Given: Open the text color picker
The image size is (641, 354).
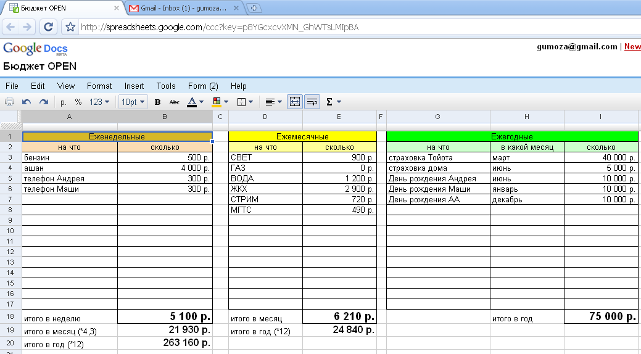Looking at the screenshot, I should [x=195, y=102].
